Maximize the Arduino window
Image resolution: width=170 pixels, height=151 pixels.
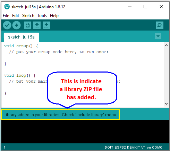(145, 7)
